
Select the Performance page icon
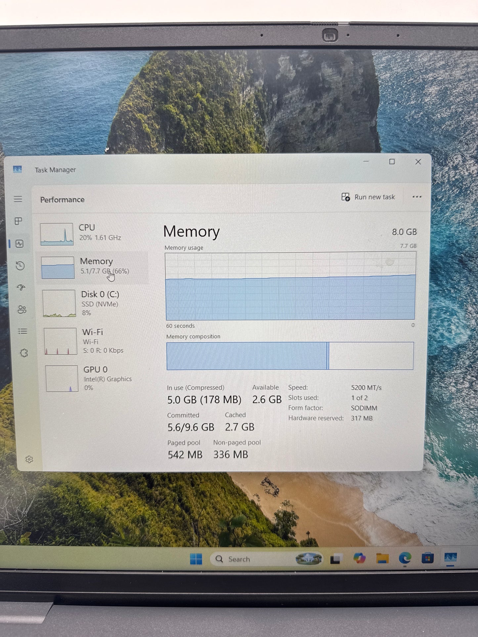[x=20, y=244]
